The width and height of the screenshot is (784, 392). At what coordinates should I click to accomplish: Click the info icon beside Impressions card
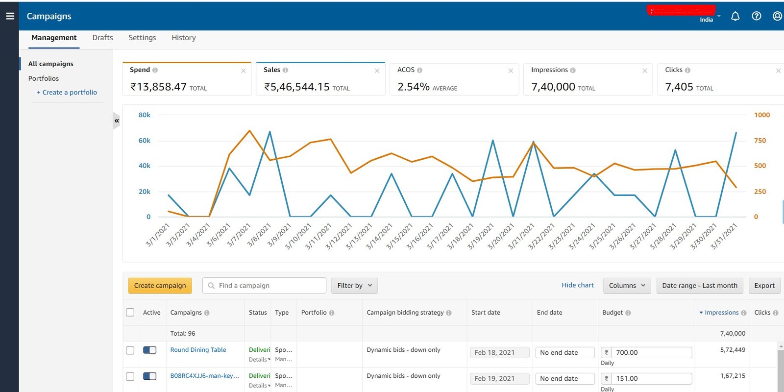tap(573, 70)
